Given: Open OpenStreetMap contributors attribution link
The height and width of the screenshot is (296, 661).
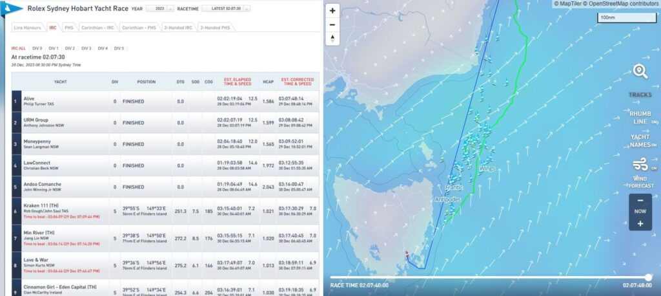Looking at the screenshot, I should tap(620, 4).
